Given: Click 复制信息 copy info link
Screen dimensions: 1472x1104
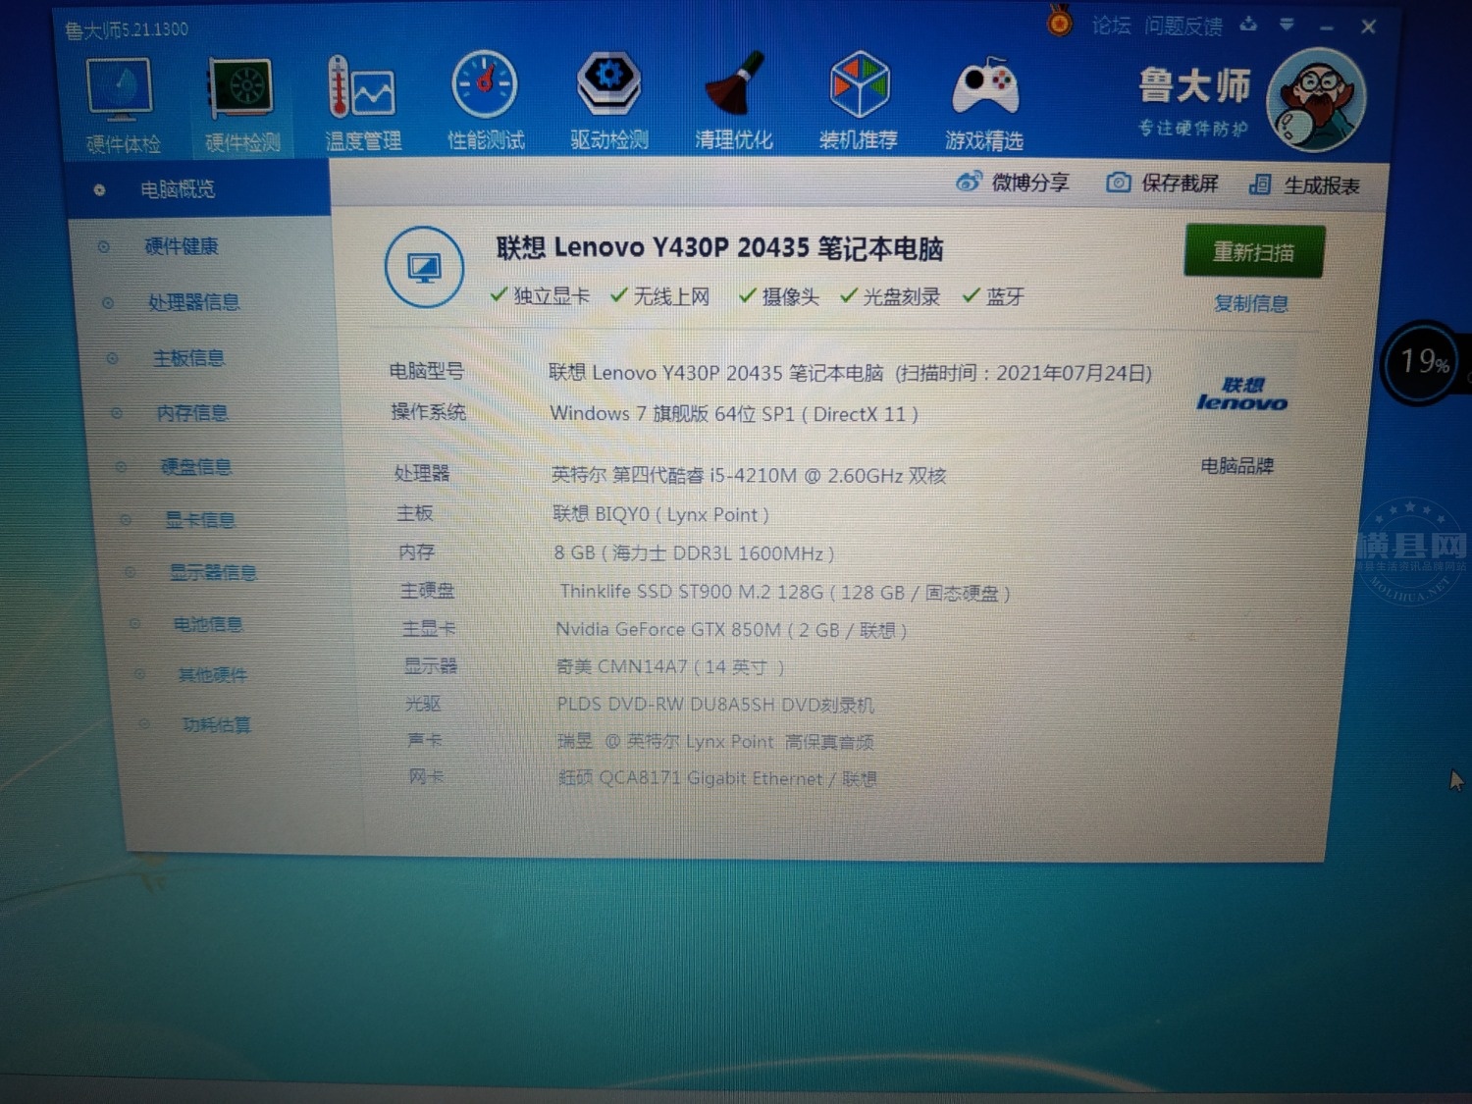Looking at the screenshot, I should [x=1251, y=304].
